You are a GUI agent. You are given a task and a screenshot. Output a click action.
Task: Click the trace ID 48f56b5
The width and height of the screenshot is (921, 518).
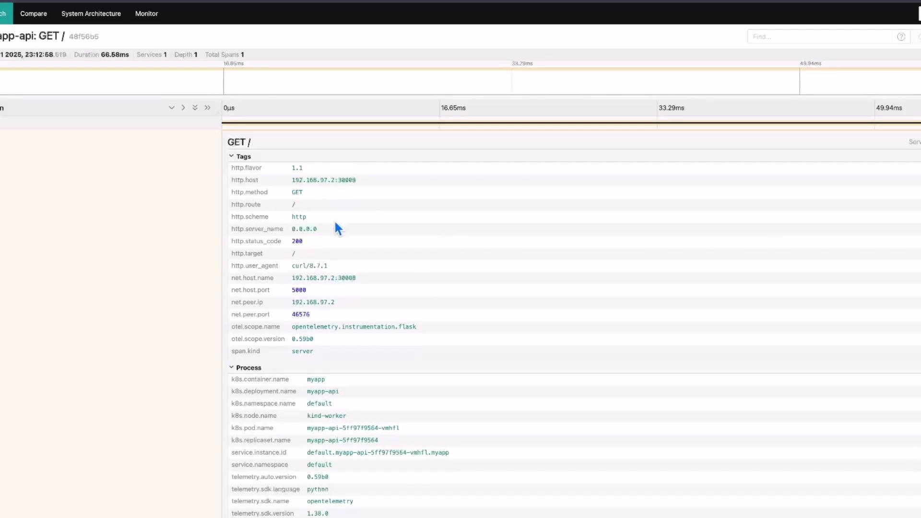tap(83, 36)
